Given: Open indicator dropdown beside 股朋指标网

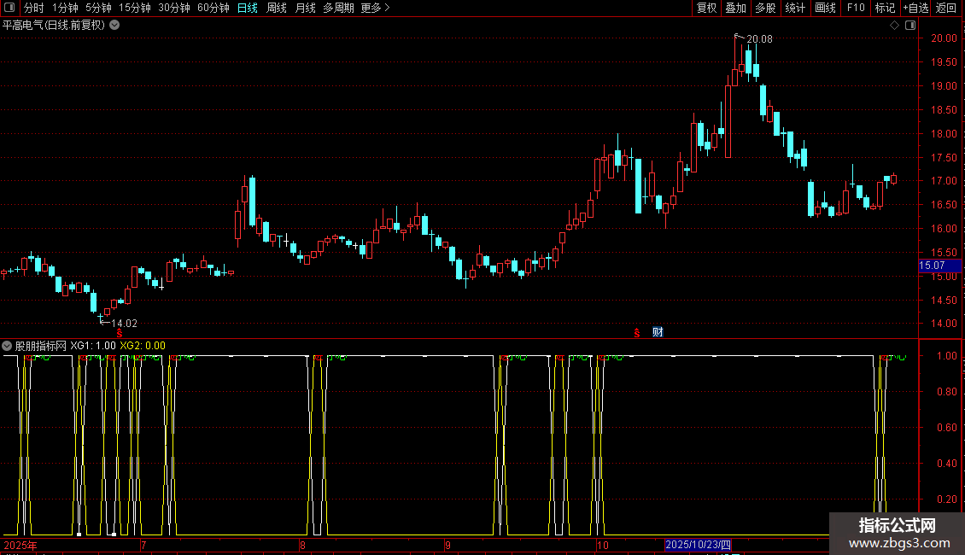Looking at the screenshot, I should [7, 346].
